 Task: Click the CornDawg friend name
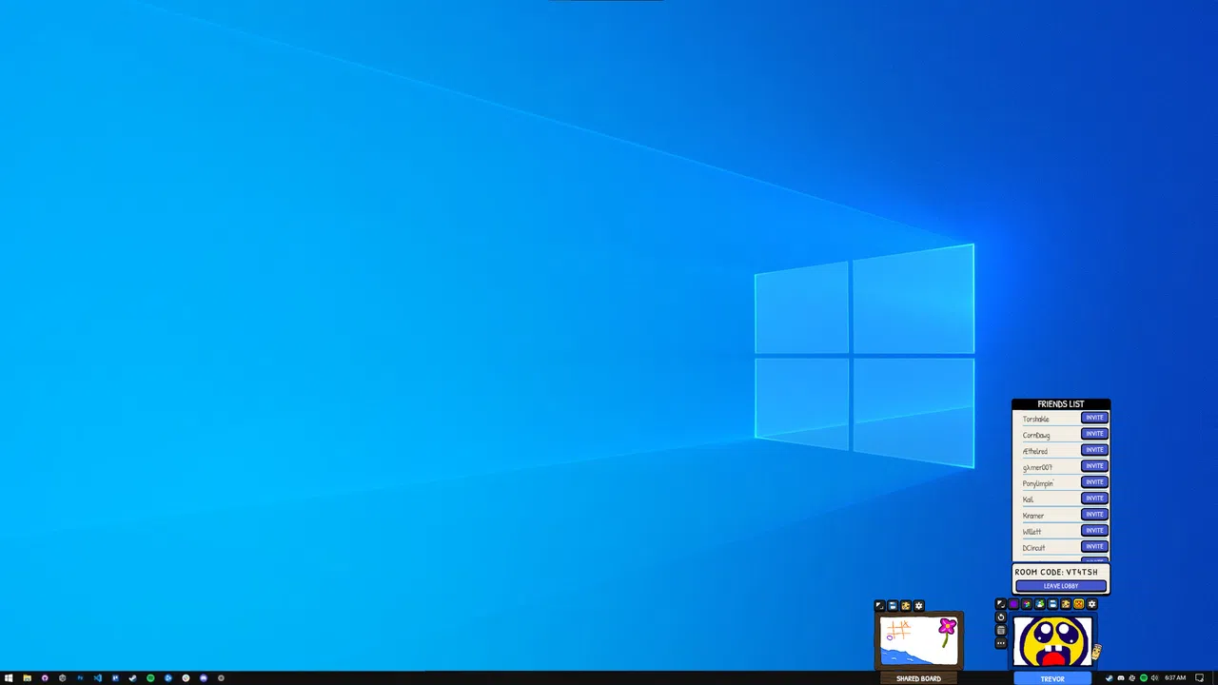[1036, 435]
